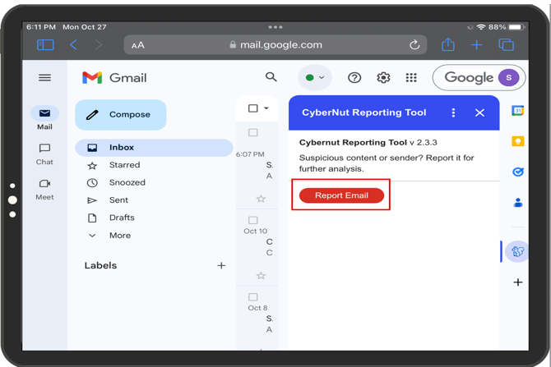
Task: Open Gmail settings gear icon
Action: (383, 77)
